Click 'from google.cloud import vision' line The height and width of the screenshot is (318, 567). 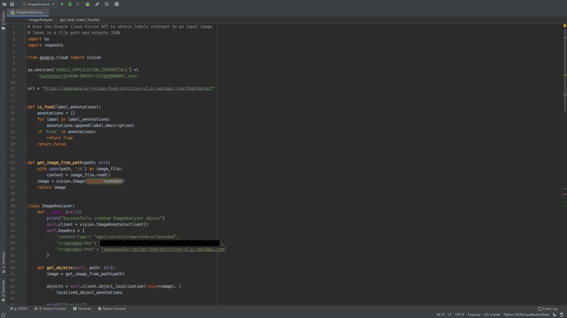click(64, 58)
